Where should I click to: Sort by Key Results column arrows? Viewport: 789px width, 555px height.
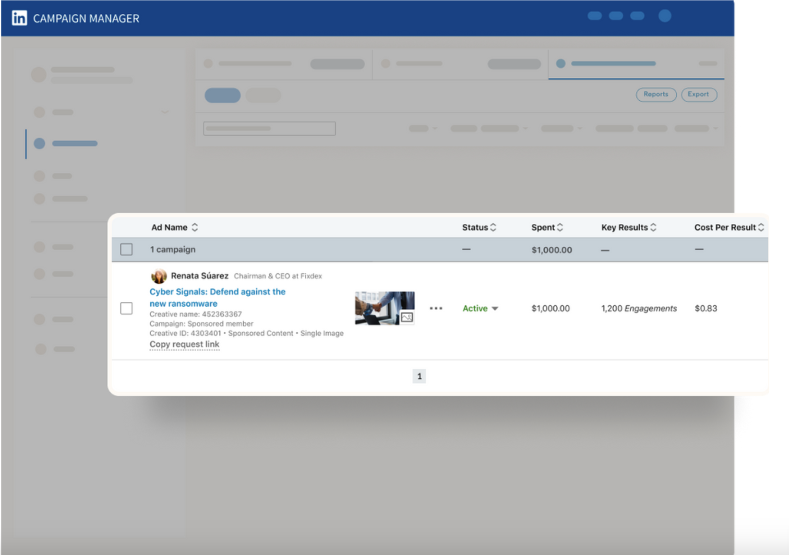653,228
